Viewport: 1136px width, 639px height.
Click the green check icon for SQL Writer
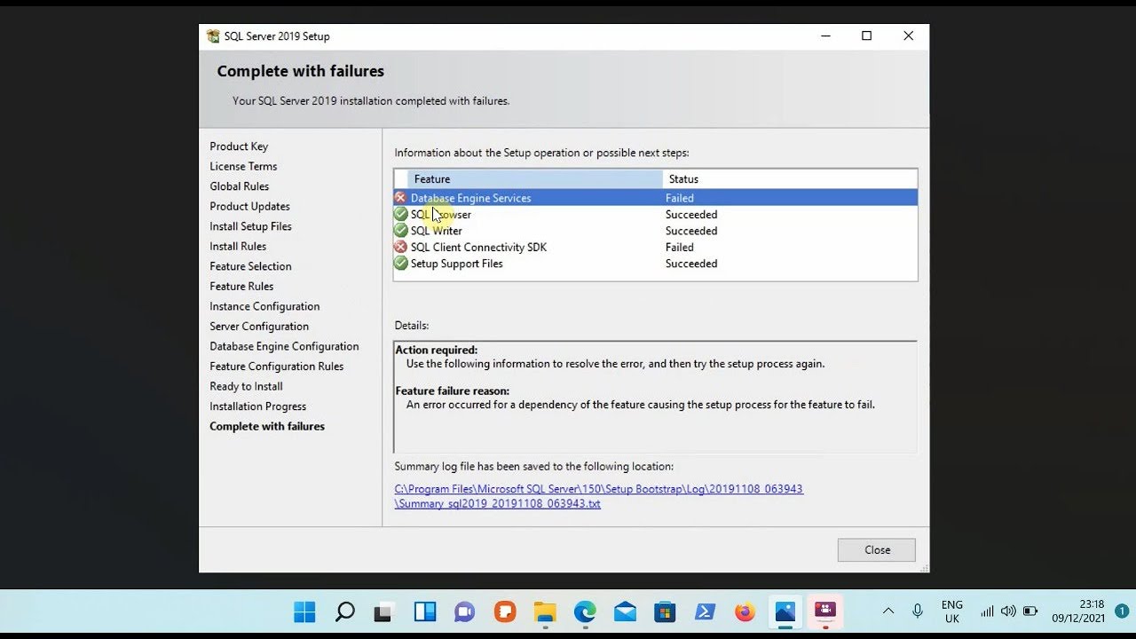pos(401,231)
